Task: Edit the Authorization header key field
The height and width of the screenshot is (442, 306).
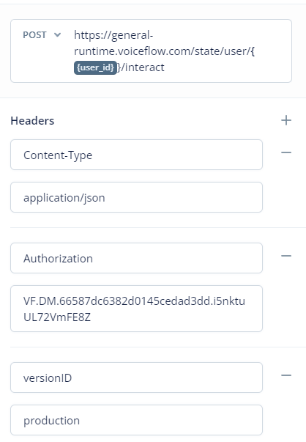Action: 137,258
